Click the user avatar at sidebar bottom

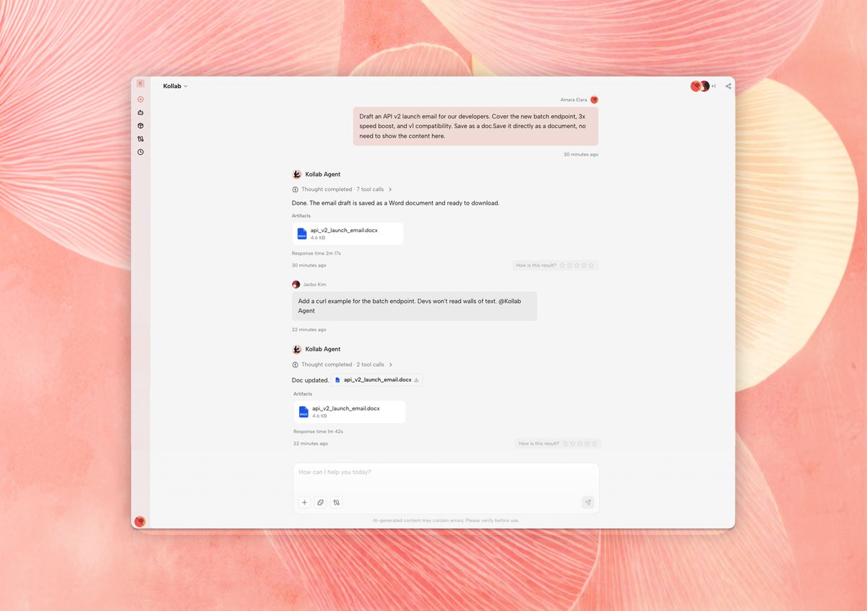140,521
